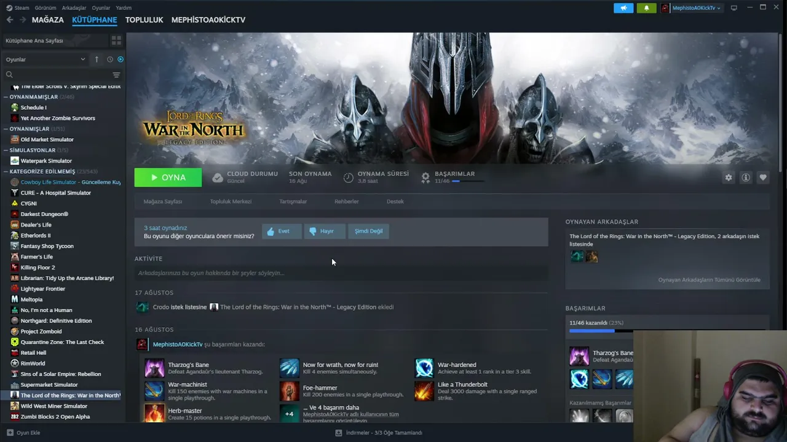
Task: Toggle sort by recent activity clock
Action: pyautogui.click(x=110, y=60)
